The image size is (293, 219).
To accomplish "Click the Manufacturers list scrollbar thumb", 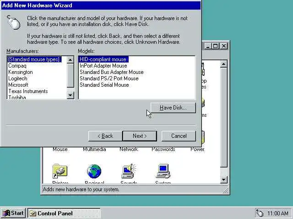I will click(x=70, y=75).
